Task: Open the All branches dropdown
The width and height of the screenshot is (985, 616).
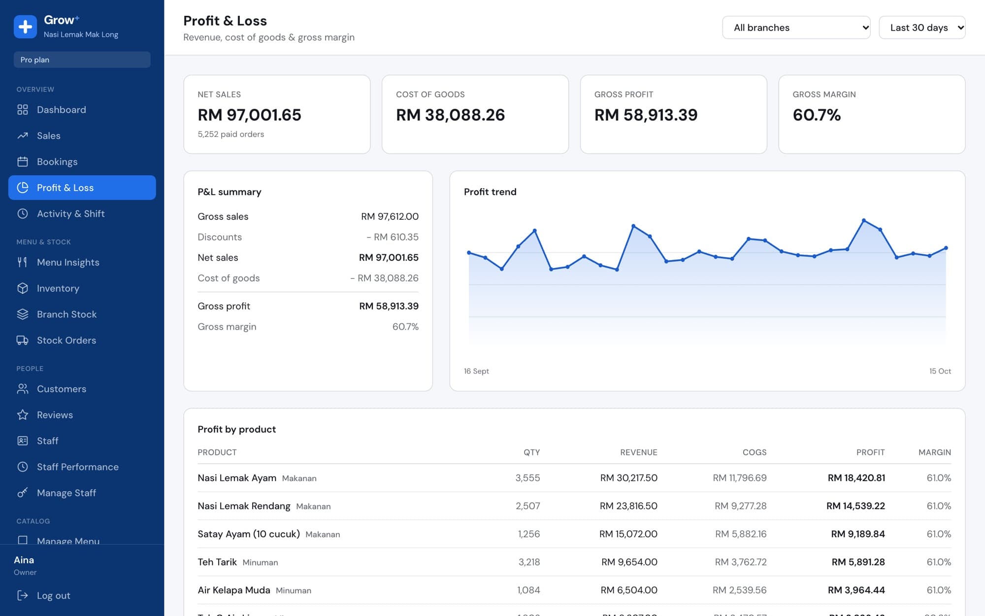Action: click(x=796, y=28)
